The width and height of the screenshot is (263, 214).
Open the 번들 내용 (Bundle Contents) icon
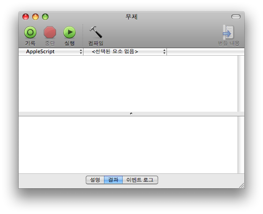[228, 32]
